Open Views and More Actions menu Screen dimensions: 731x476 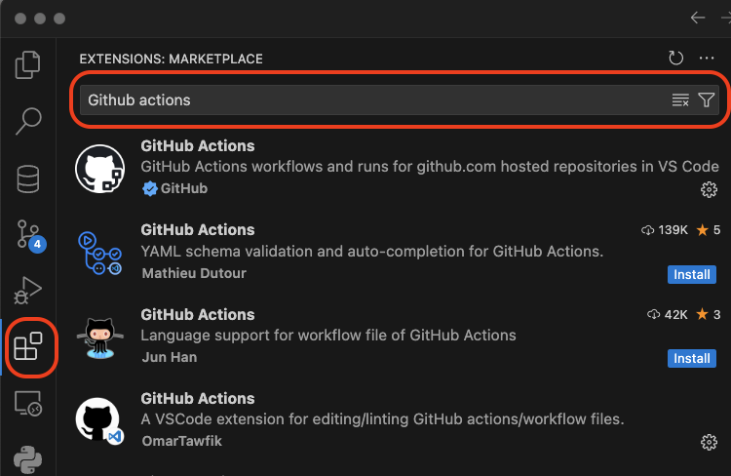(707, 59)
